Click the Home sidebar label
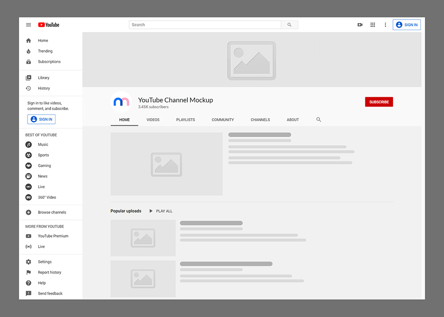The height and width of the screenshot is (317, 444). coord(43,41)
